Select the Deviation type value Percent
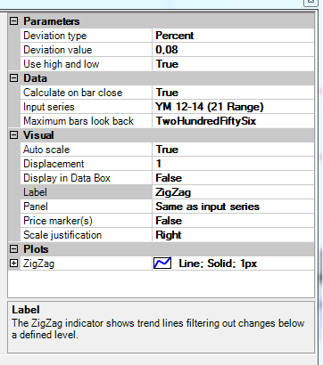Image resolution: width=323 pixels, height=365 pixels. [x=233, y=36]
